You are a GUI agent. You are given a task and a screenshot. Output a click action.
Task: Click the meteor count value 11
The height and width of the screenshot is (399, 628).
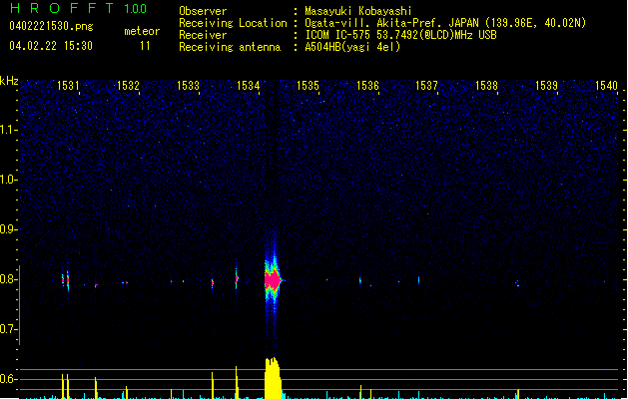pos(145,46)
